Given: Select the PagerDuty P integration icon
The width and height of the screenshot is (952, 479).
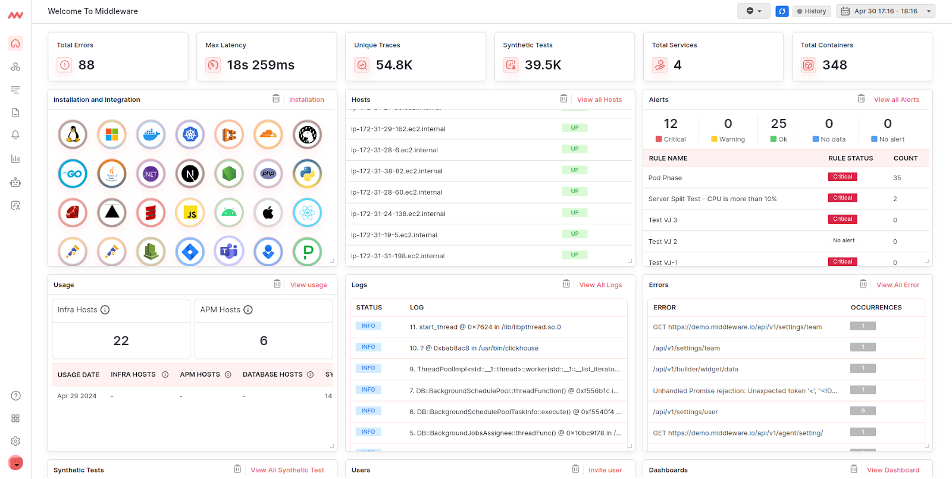Looking at the screenshot, I should [x=307, y=251].
